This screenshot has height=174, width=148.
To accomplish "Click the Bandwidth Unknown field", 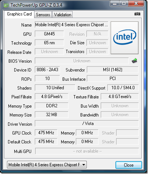I will coord(120,115).
